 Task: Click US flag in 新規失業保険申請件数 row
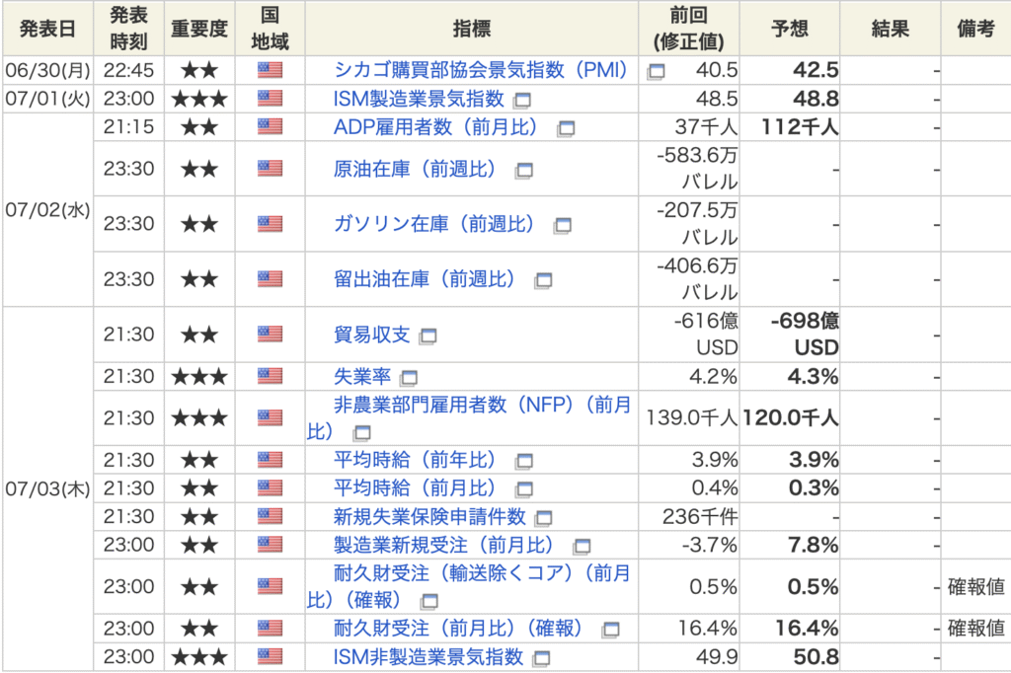(x=271, y=516)
